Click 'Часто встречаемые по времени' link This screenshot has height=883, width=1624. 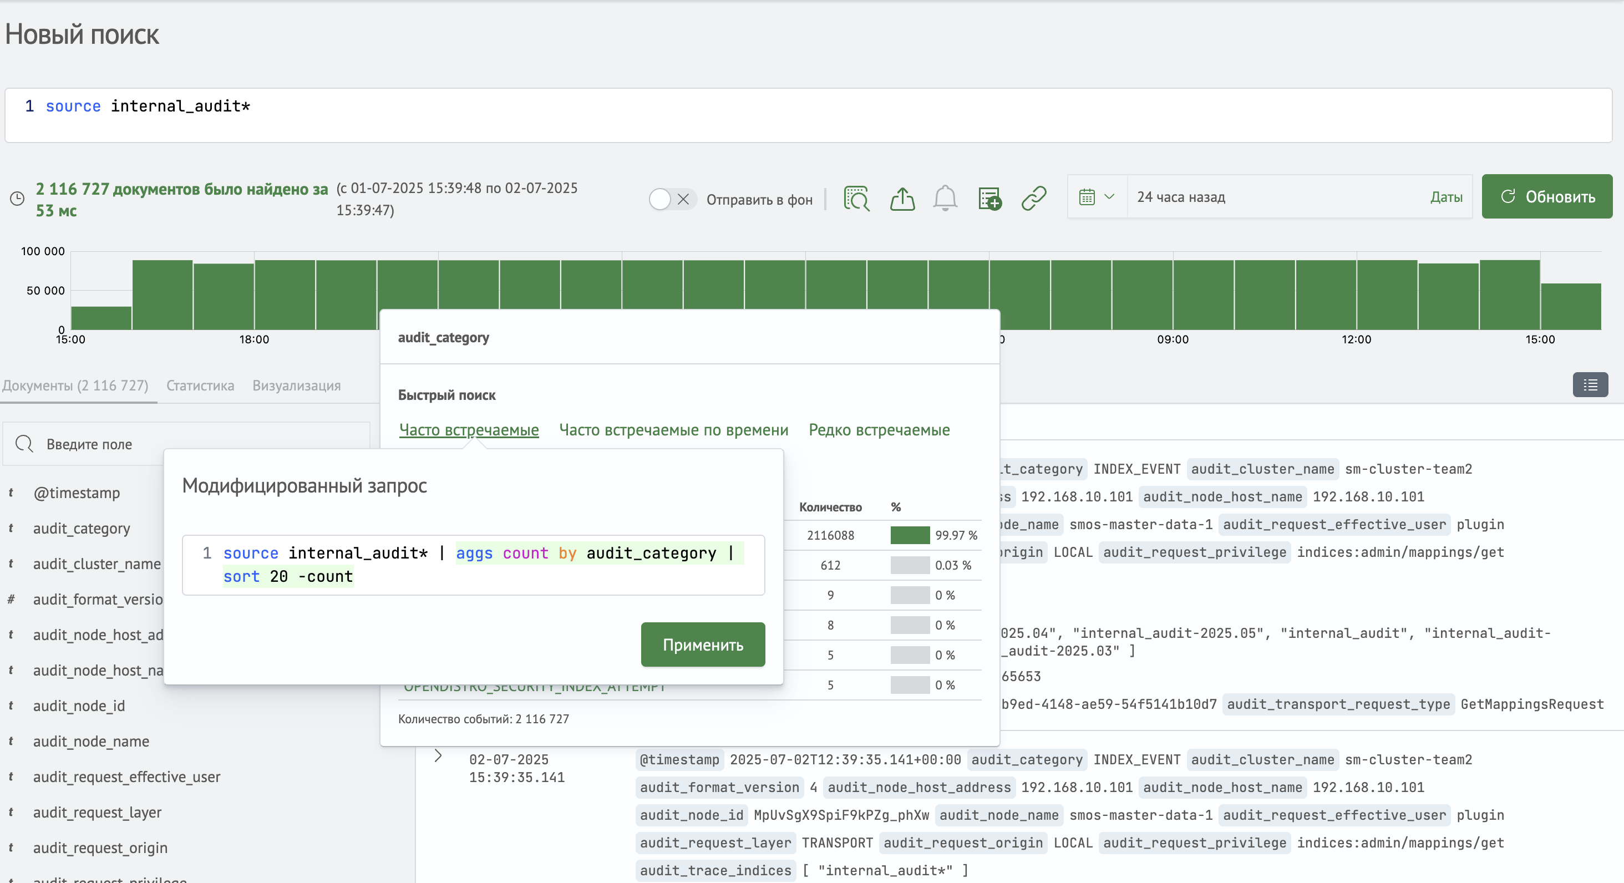tap(673, 430)
